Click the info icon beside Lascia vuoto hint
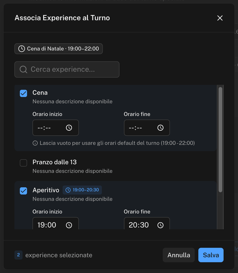This screenshot has width=238, height=273. click(x=35, y=143)
